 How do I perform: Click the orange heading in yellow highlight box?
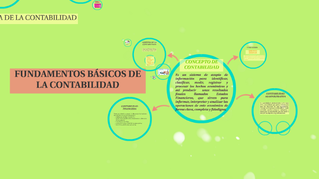point(252,52)
